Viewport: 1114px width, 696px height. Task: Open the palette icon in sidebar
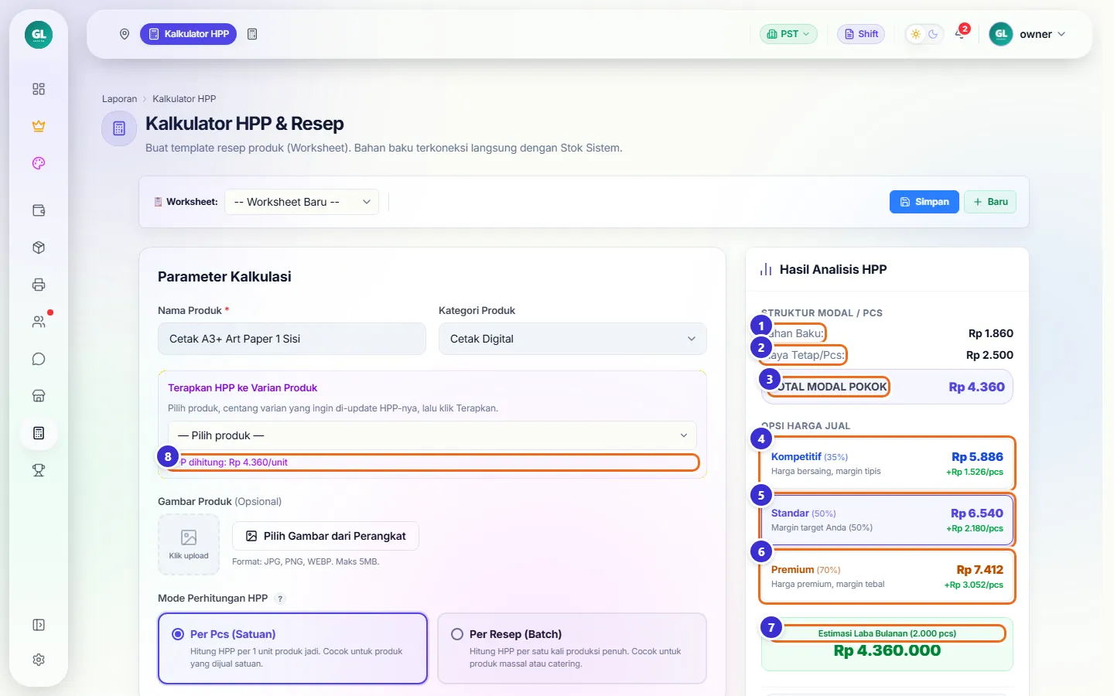click(x=39, y=163)
